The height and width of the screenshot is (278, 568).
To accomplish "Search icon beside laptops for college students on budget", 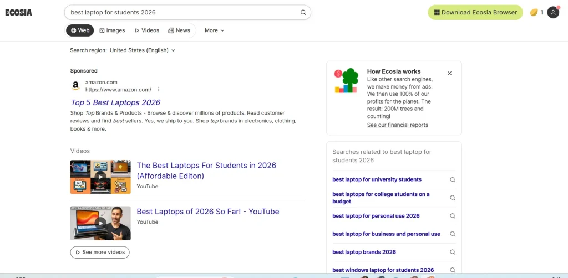I will point(453,198).
